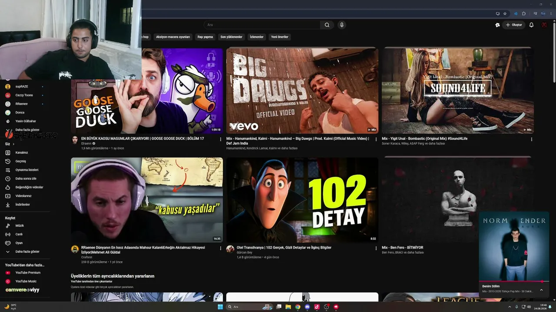Open the RRaenee subscription avatar in sidebar
Screen dimensions: 556x312
point(8,104)
